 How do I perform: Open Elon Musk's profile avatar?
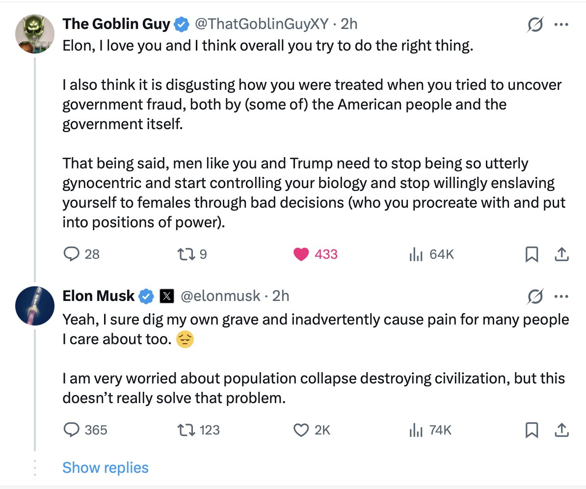point(35,305)
